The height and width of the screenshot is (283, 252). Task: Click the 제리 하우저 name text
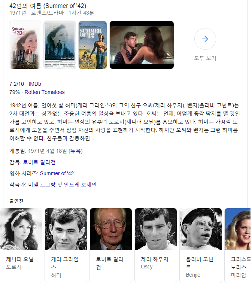coord(155,259)
